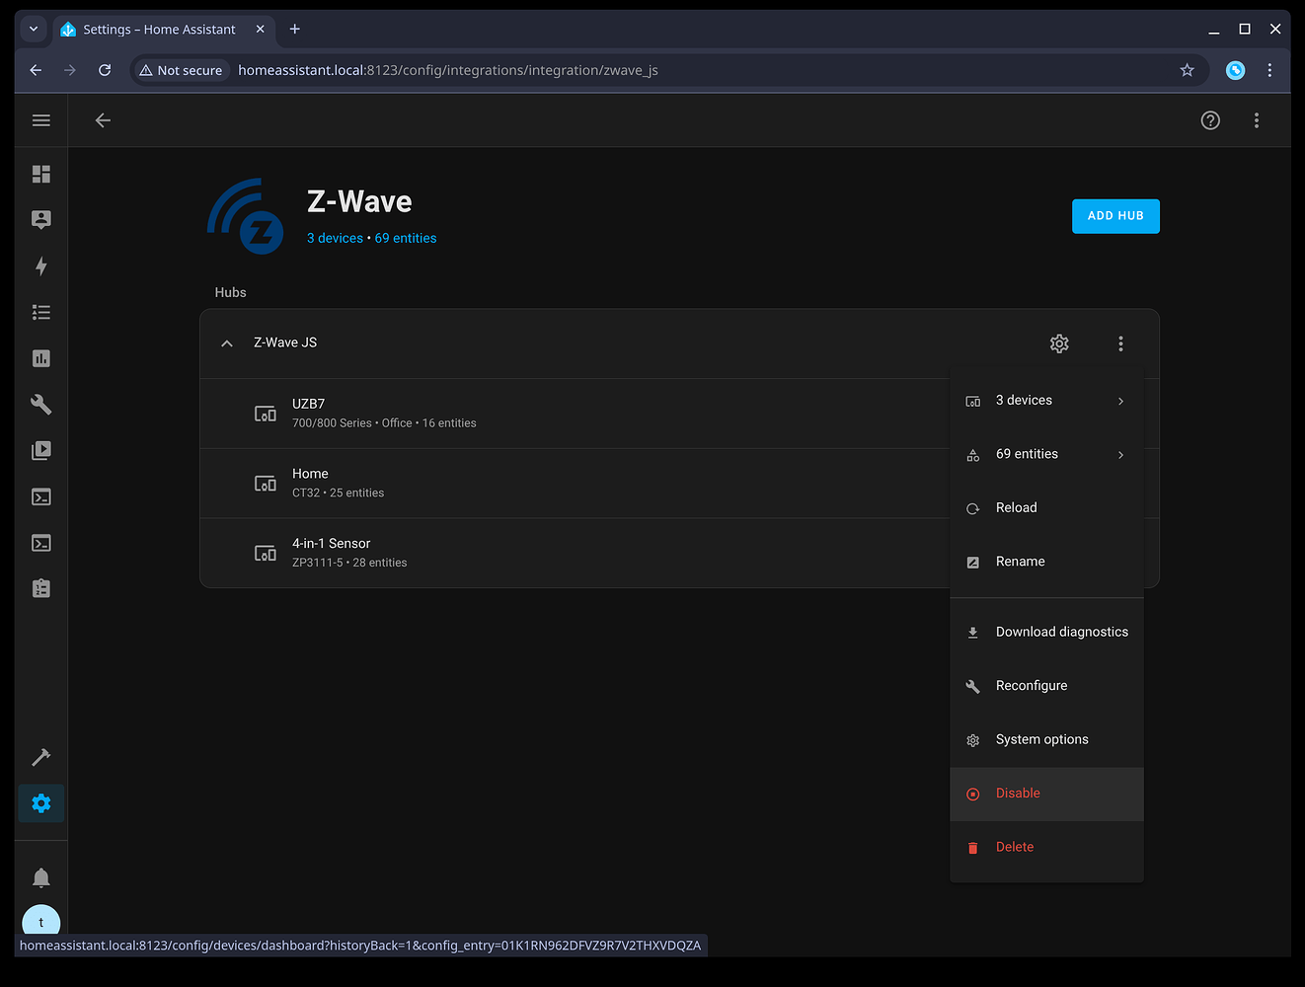Open the Z-Wave JS hub configure gear
The height and width of the screenshot is (987, 1305).
click(1058, 343)
